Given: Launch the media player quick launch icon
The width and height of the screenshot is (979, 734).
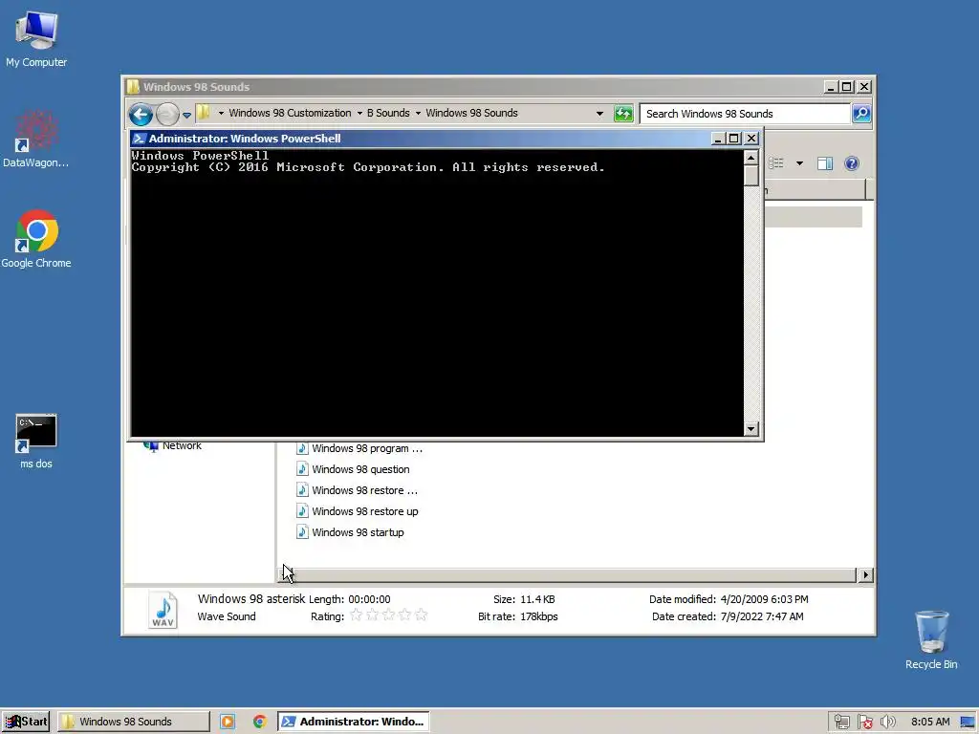Looking at the screenshot, I should (x=228, y=722).
